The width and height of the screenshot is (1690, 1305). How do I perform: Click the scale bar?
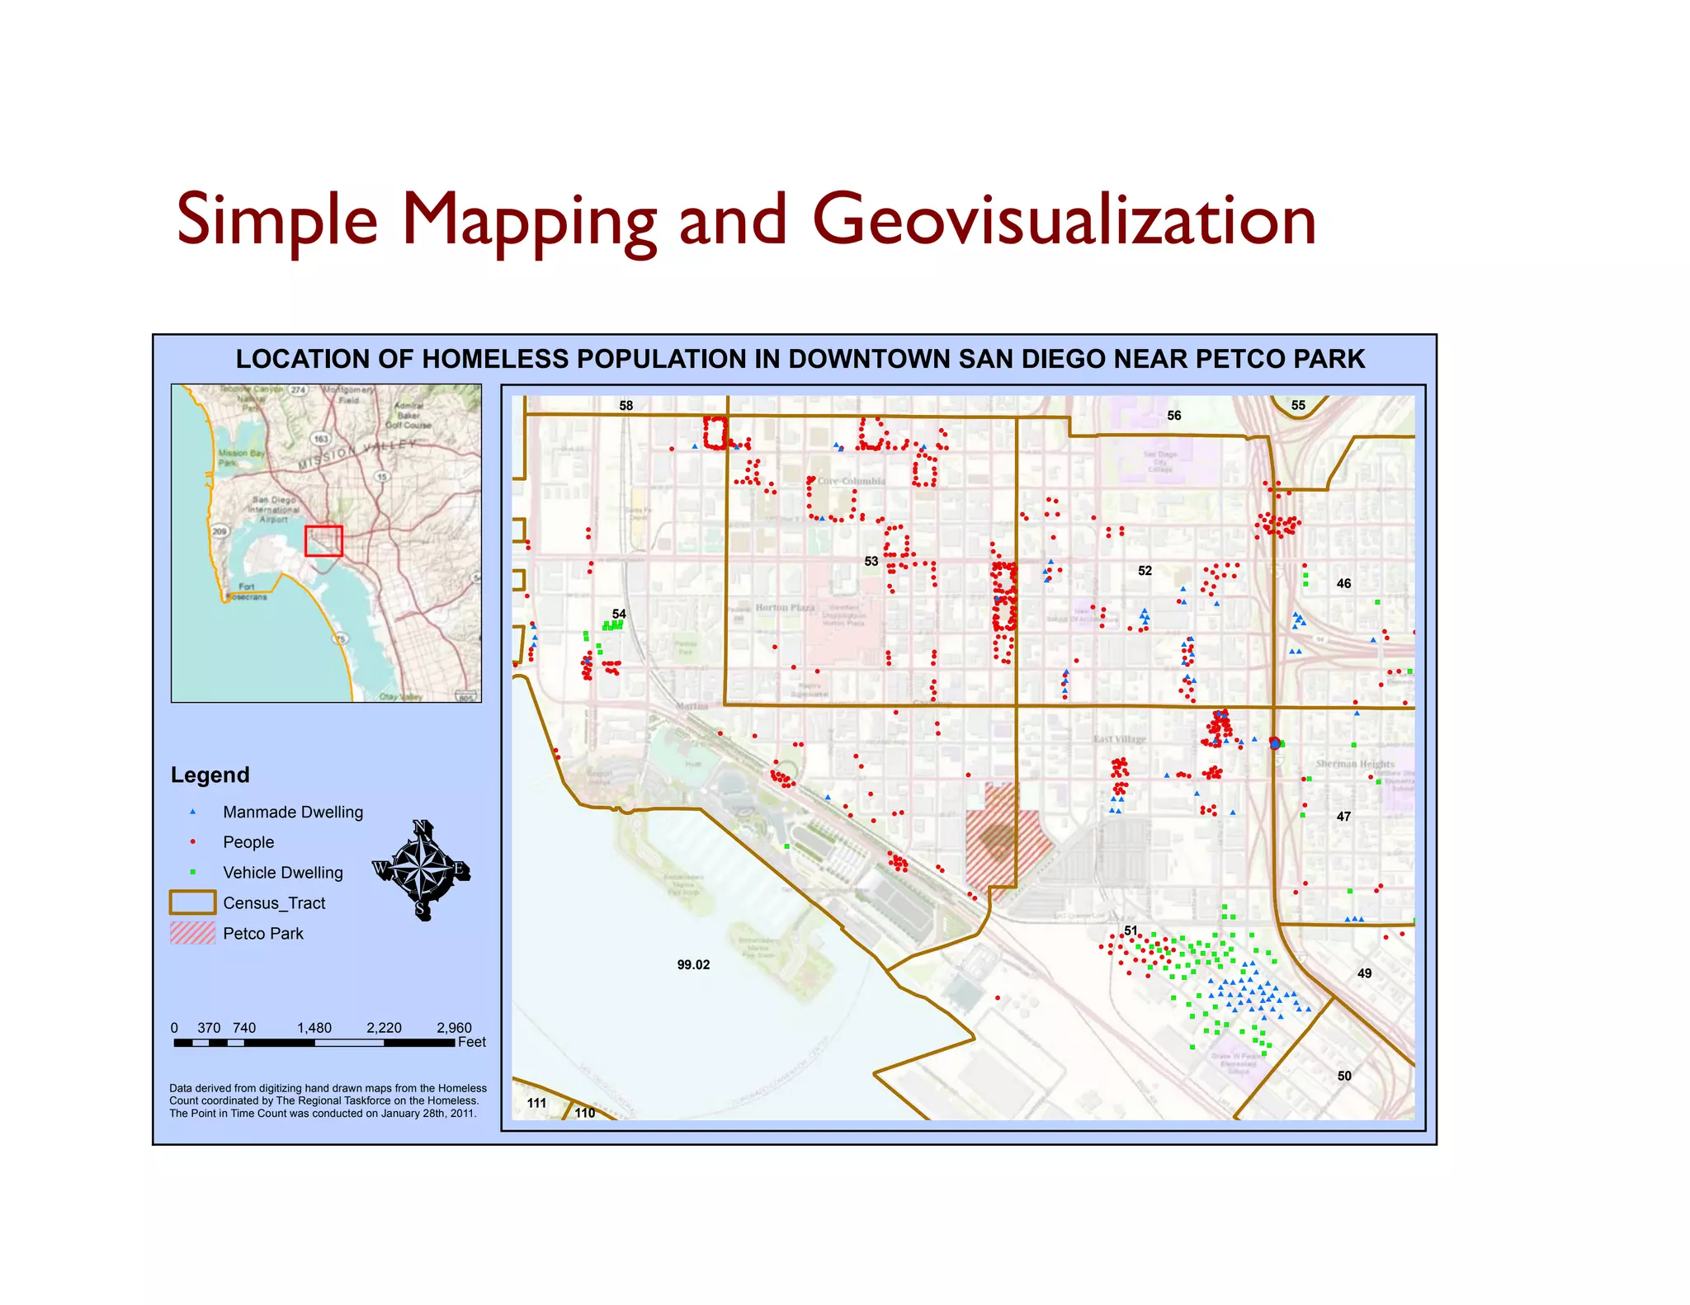(314, 1043)
